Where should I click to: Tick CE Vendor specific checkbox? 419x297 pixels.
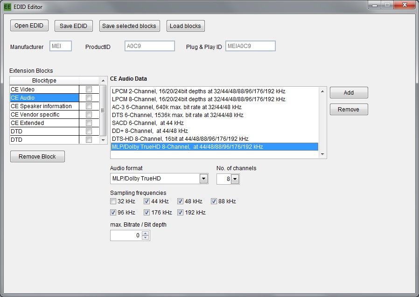pos(89,115)
